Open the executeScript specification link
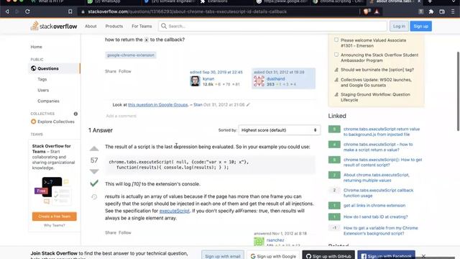Screen dimensions: 460x259 [174, 211]
